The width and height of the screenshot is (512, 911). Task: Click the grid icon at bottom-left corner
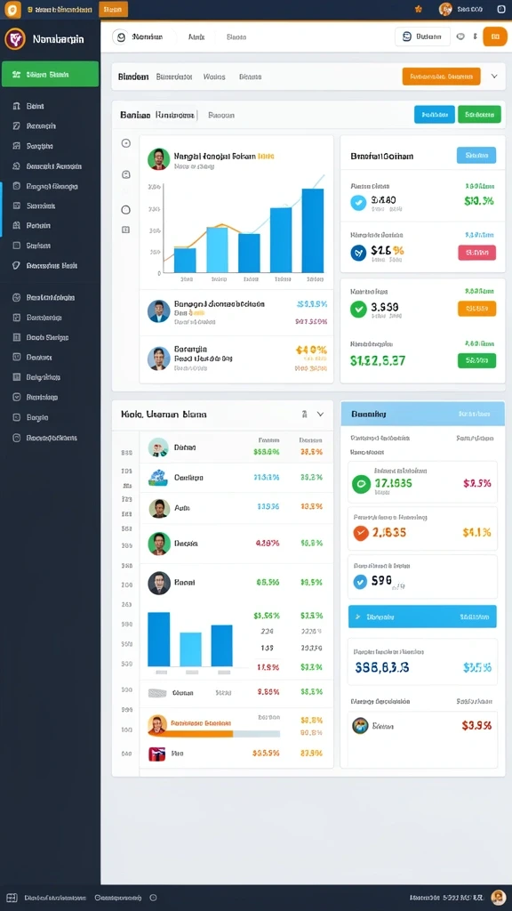[12, 899]
